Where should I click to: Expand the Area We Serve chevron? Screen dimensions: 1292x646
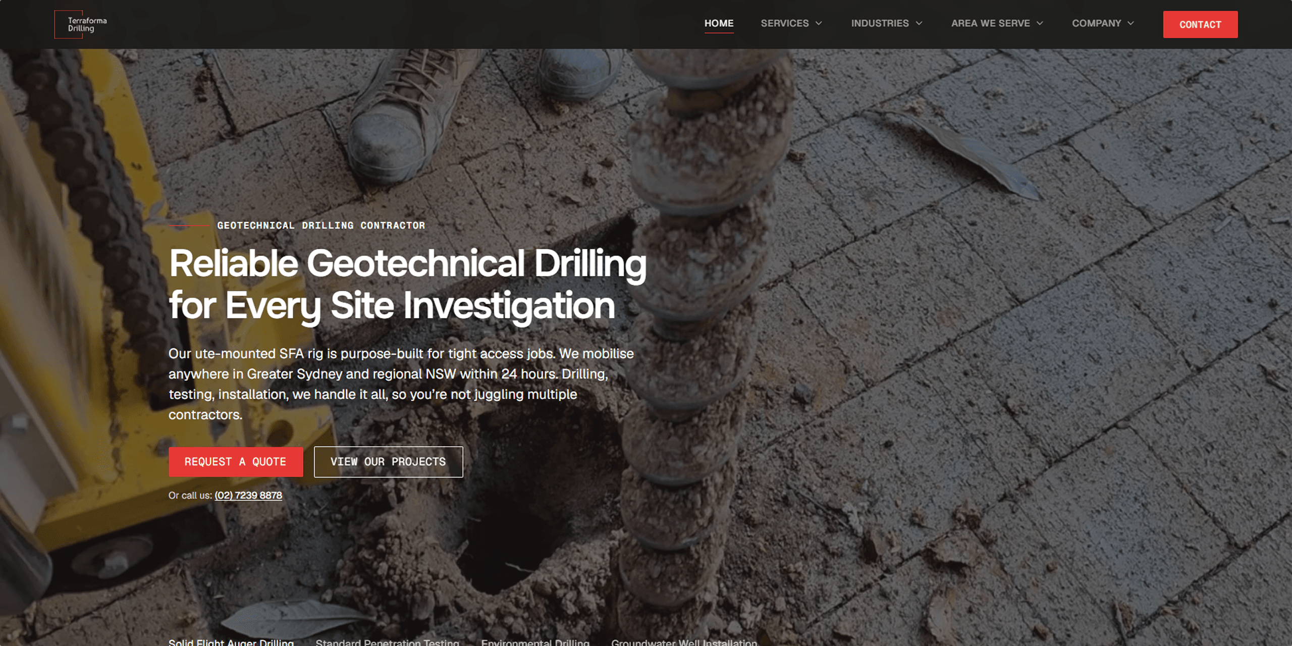(1040, 23)
